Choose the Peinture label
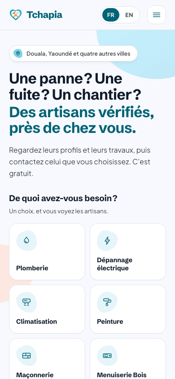This screenshot has height=379, width=175. [110, 322]
